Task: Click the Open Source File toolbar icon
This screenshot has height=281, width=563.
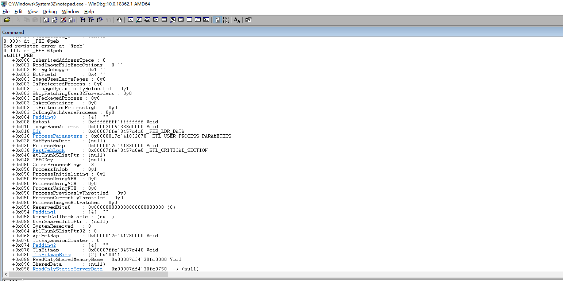Action: tap(7, 20)
